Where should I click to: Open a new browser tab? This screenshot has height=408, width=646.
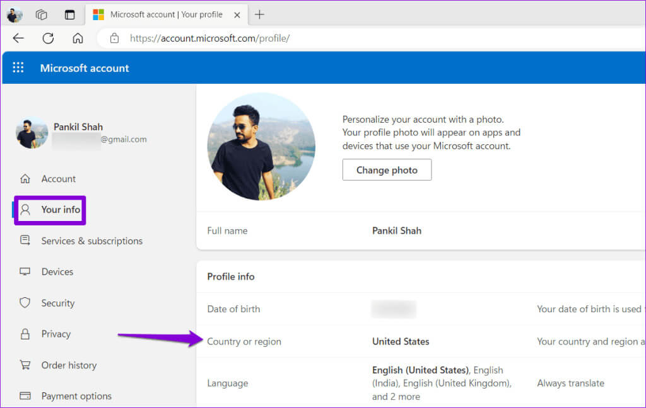pyautogui.click(x=259, y=15)
